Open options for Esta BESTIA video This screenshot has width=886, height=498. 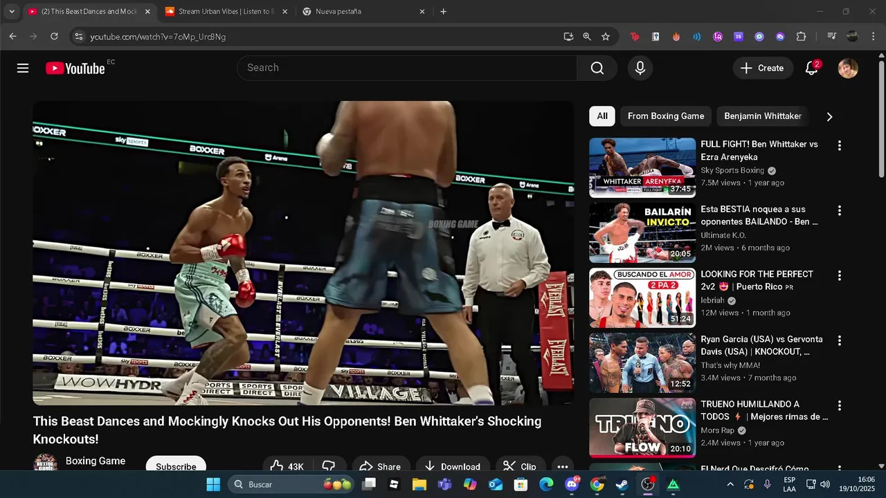click(839, 210)
